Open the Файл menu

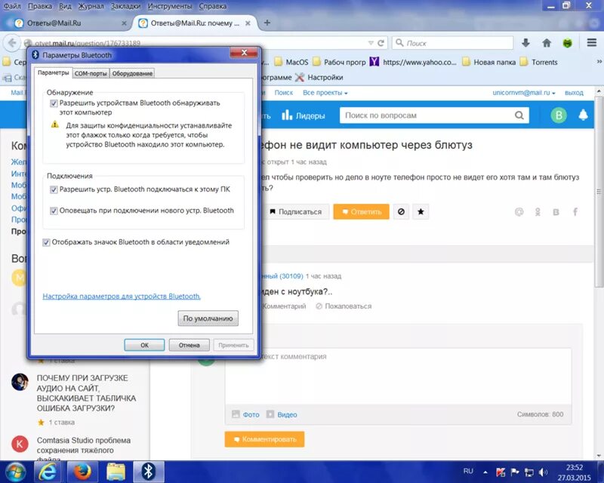(x=12, y=6)
